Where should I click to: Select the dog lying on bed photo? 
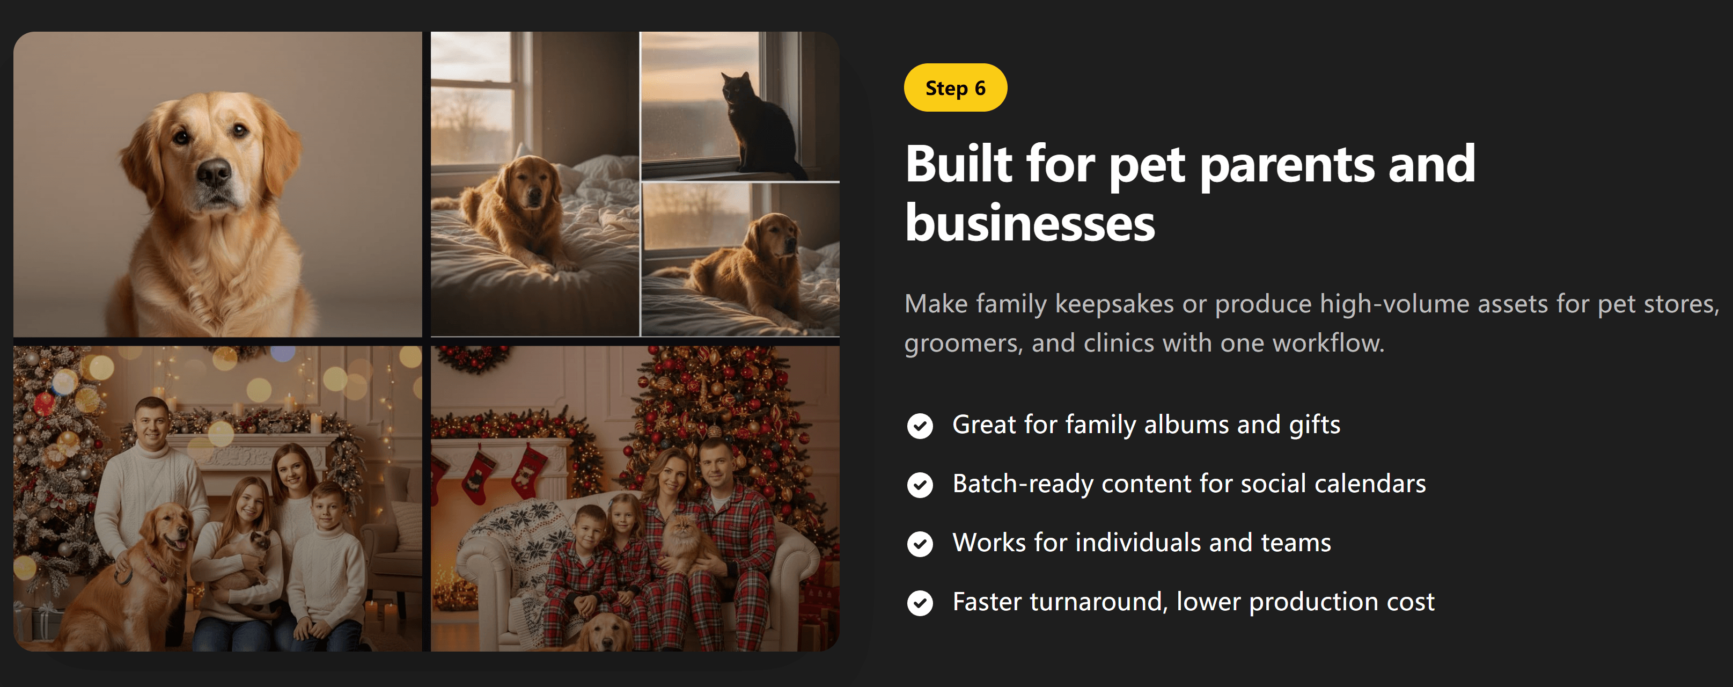coord(535,184)
